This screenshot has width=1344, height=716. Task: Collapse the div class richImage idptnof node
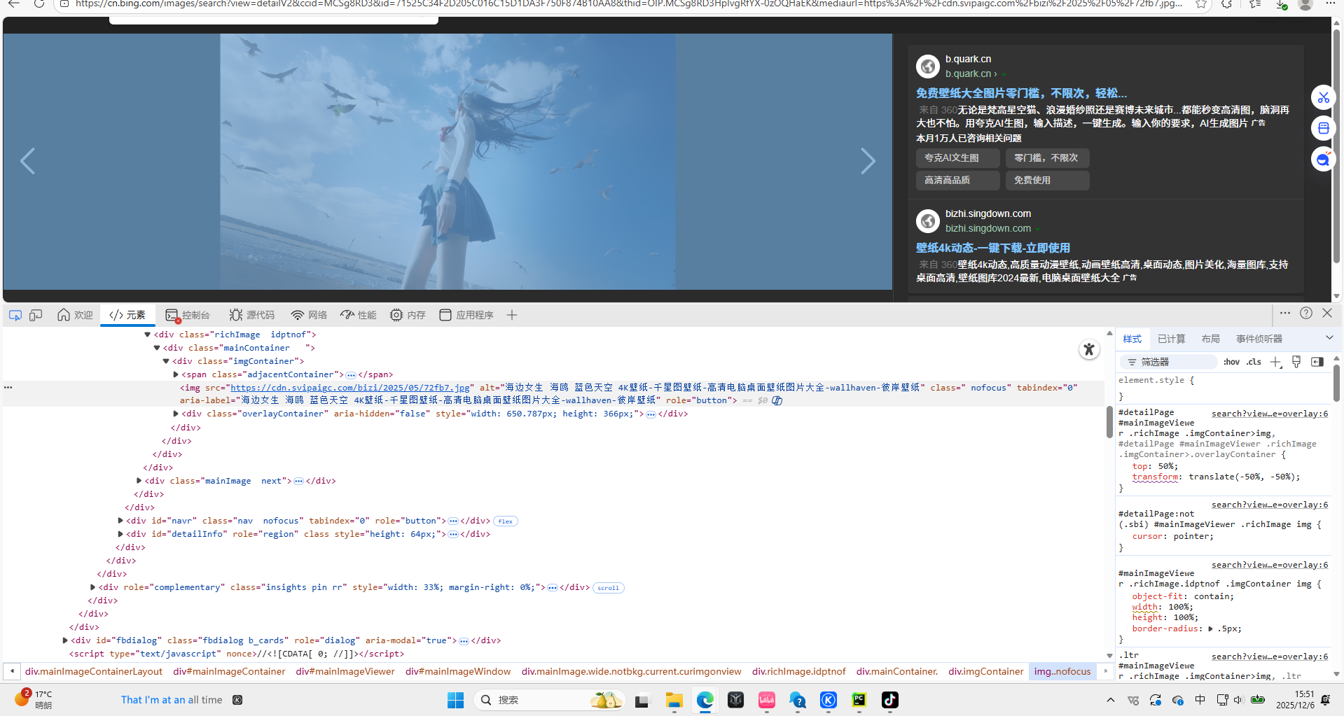click(147, 335)
